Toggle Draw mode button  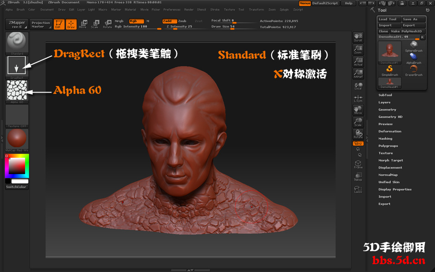[x=71, y=24]
